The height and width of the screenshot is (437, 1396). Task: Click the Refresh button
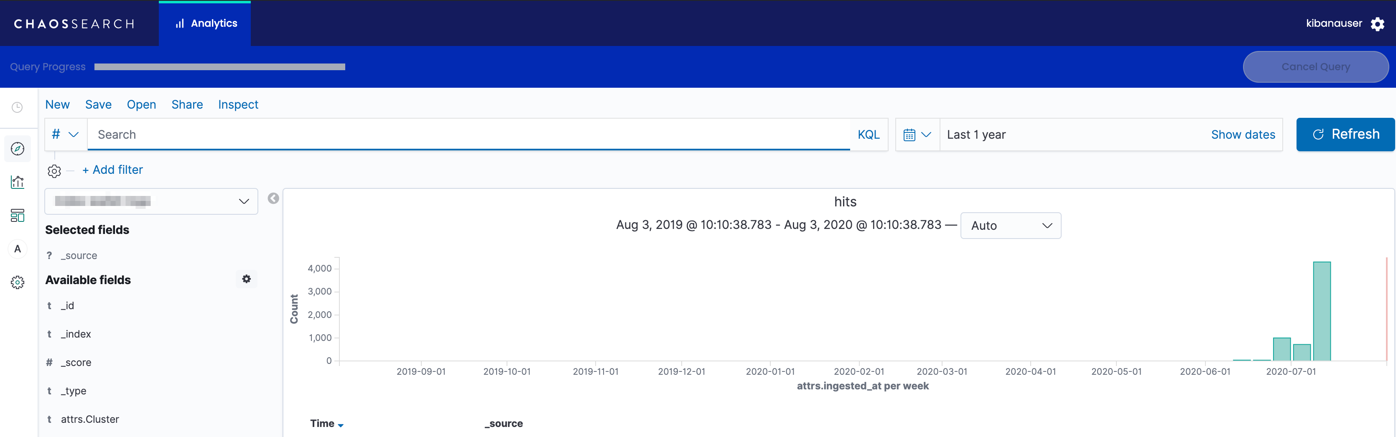point(1345,134)
